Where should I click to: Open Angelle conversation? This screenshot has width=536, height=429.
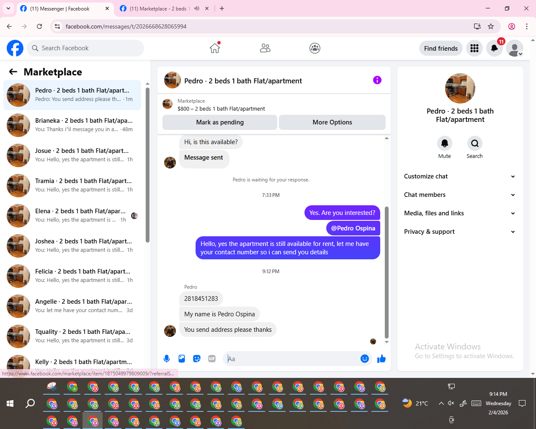[x=72, y=306]
